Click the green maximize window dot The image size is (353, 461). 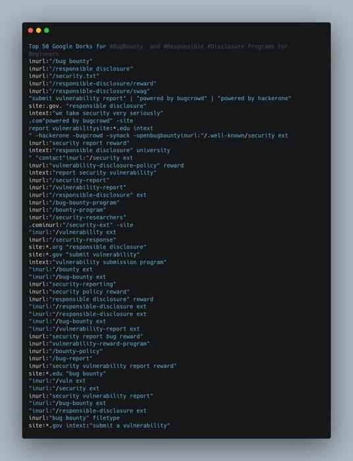click(x=47, y=30)
